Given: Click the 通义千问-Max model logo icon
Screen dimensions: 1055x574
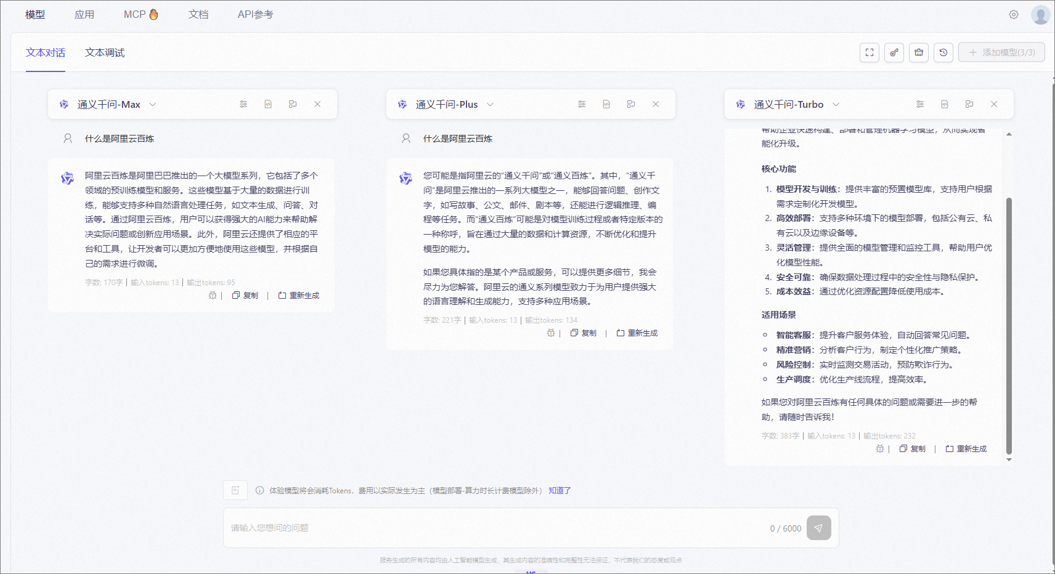Looking at the screenshot, I should (64, 105).
